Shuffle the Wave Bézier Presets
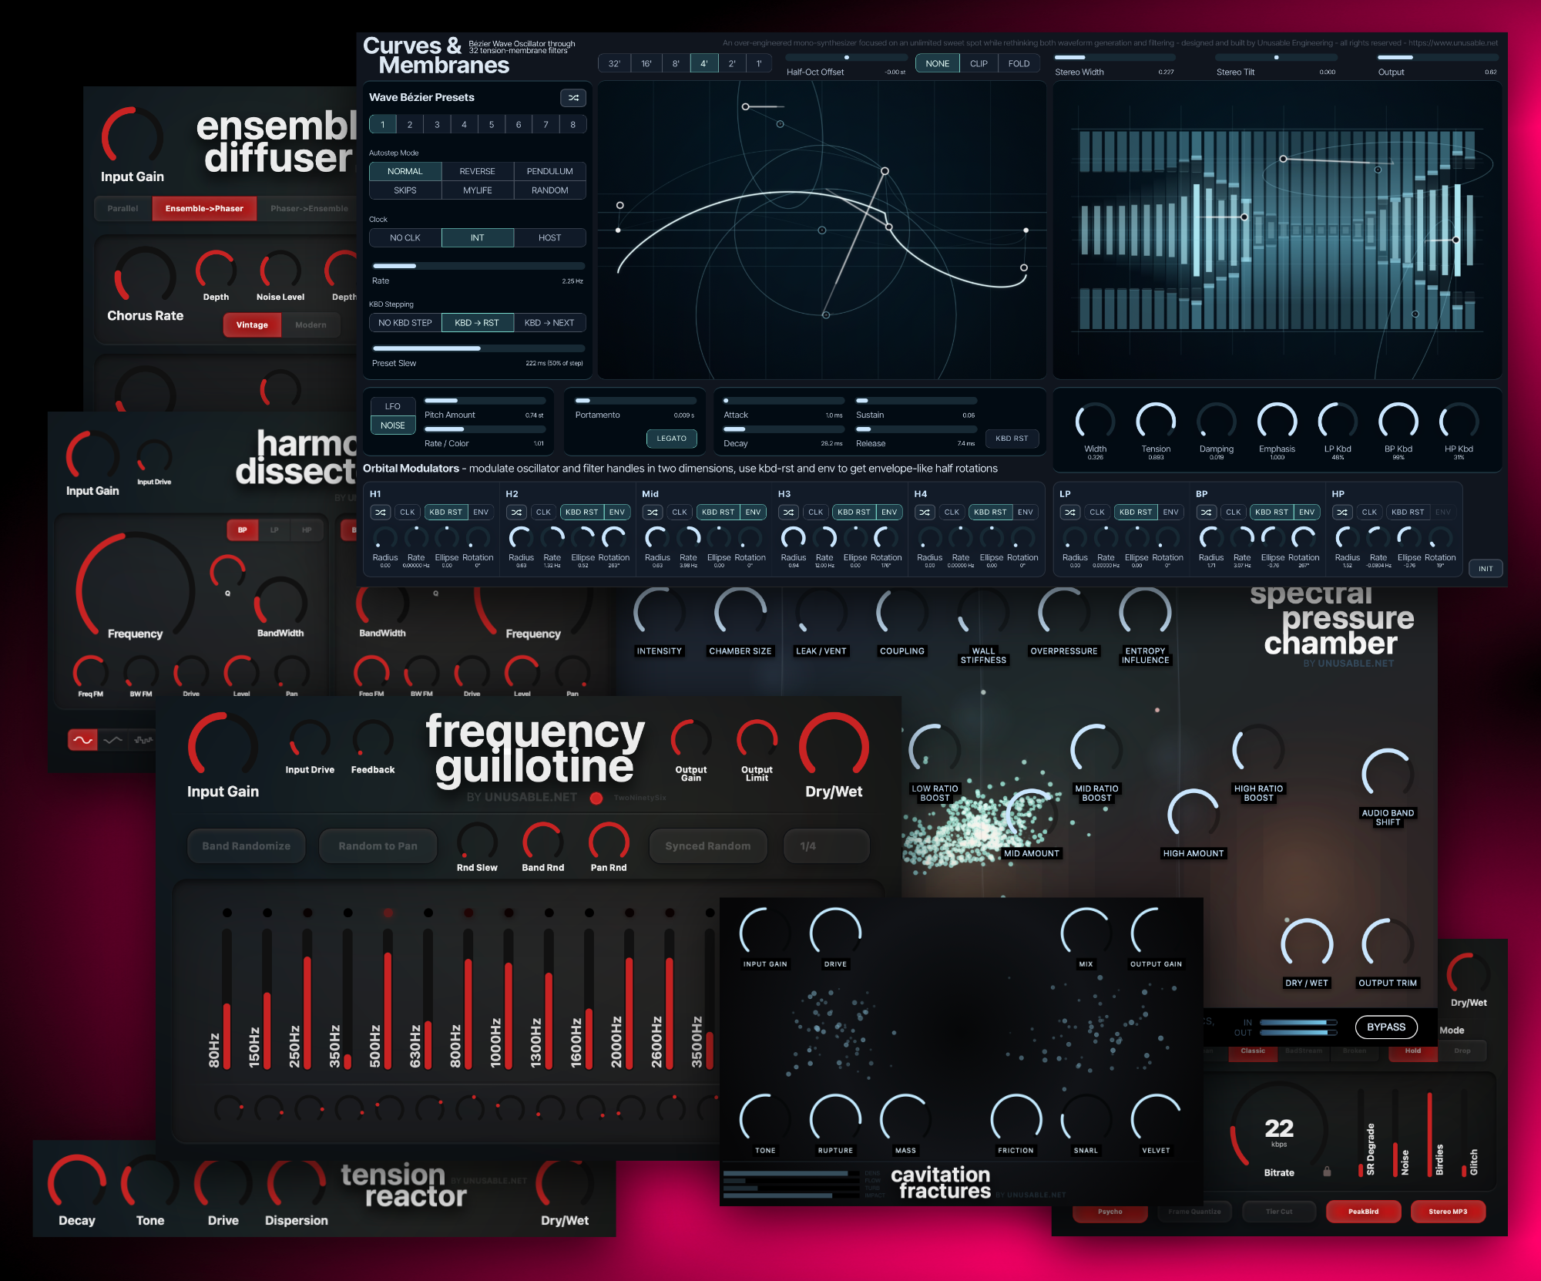The image size is (1541, 1281). pos(573,98)
